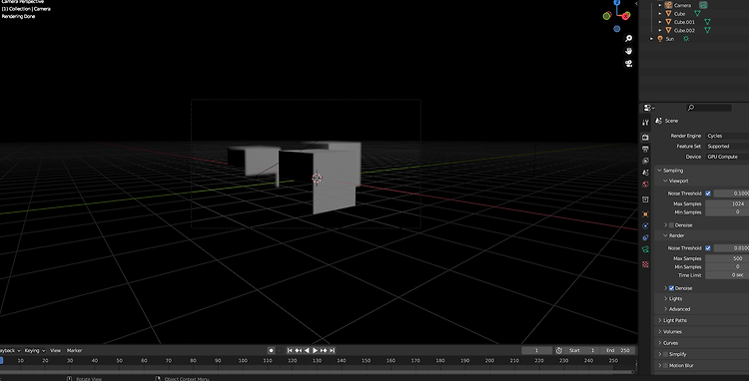Open the timeline View menu
This screenshot has width=749, height=381.
[55, 350]
